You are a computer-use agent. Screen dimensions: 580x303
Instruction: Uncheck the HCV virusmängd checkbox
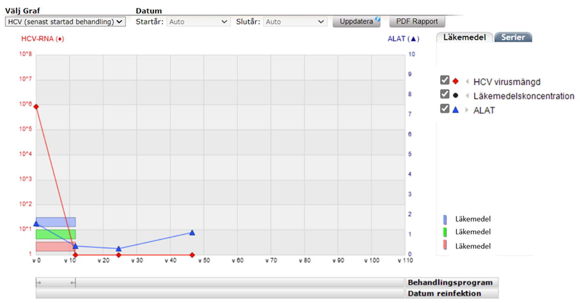(x=444, y=80)
